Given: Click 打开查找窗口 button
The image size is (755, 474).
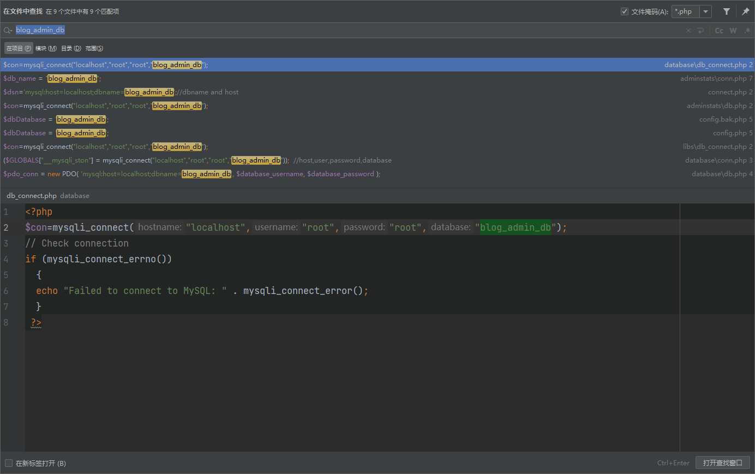Looking at the screenshot, I should (722, 463).
